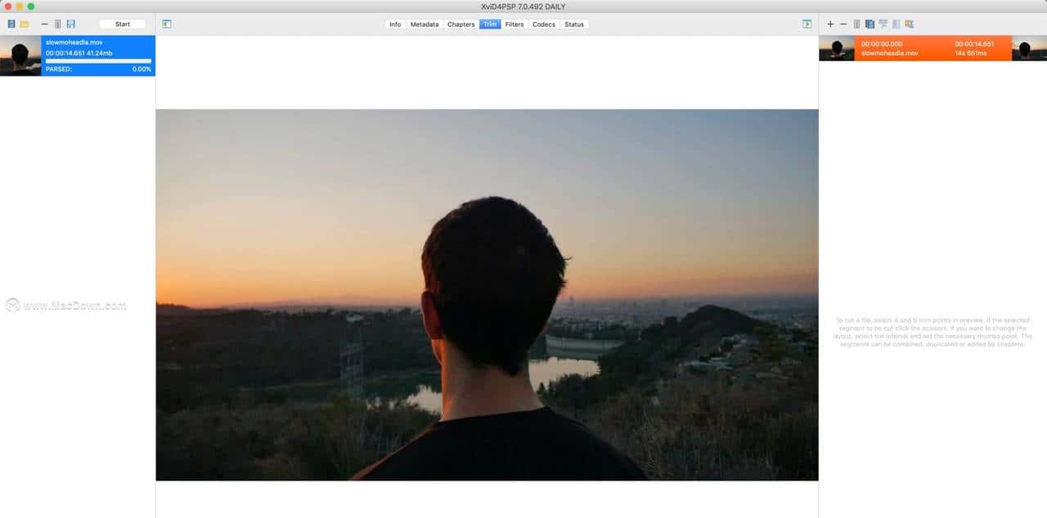
Task: Add a video file with the film icon
Action: click(x=10, y=23)
